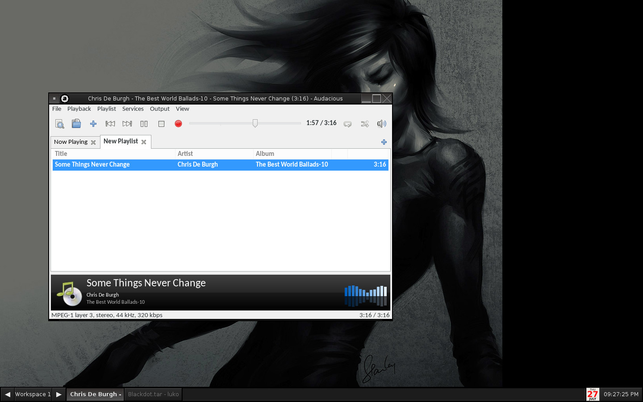Close the Audacious window
The height and width of the screenshot is (402, 643).
coord(387,99)
